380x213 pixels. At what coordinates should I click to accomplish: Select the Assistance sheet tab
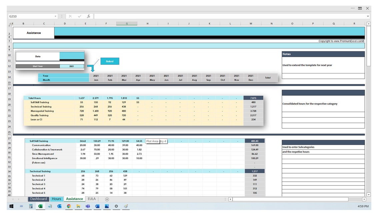pos(74,199)
